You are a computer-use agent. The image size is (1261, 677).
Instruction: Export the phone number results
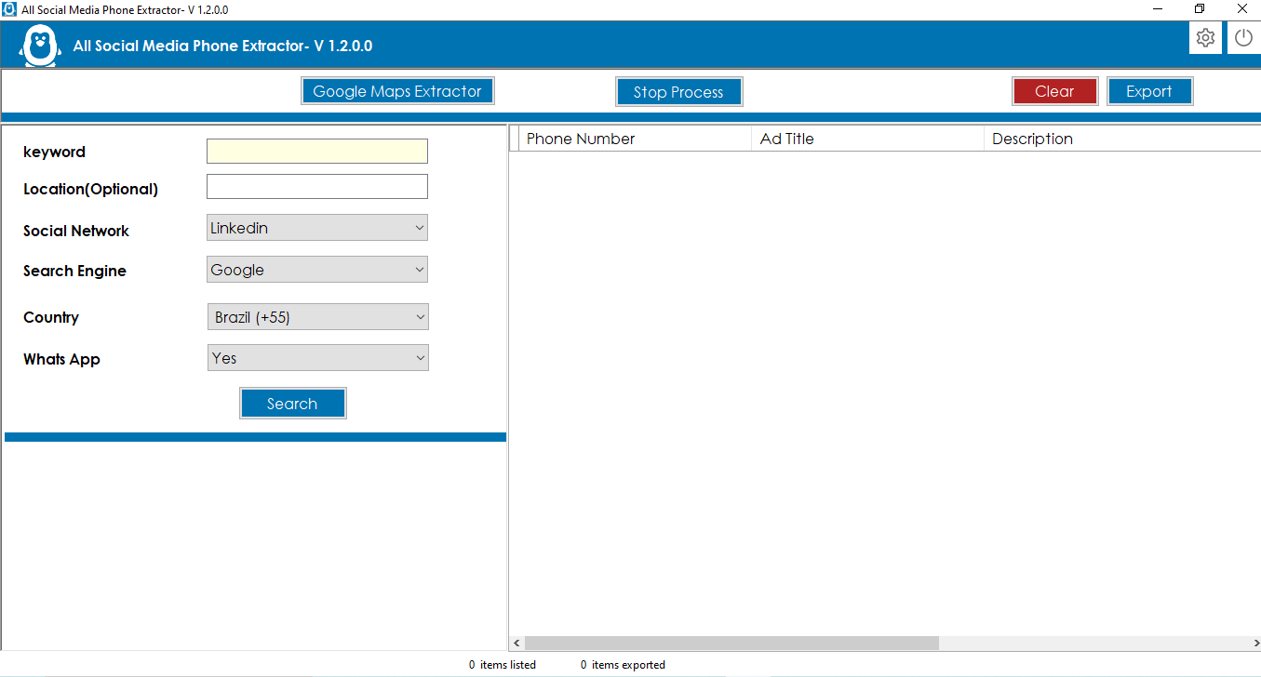coord(1149,91)
